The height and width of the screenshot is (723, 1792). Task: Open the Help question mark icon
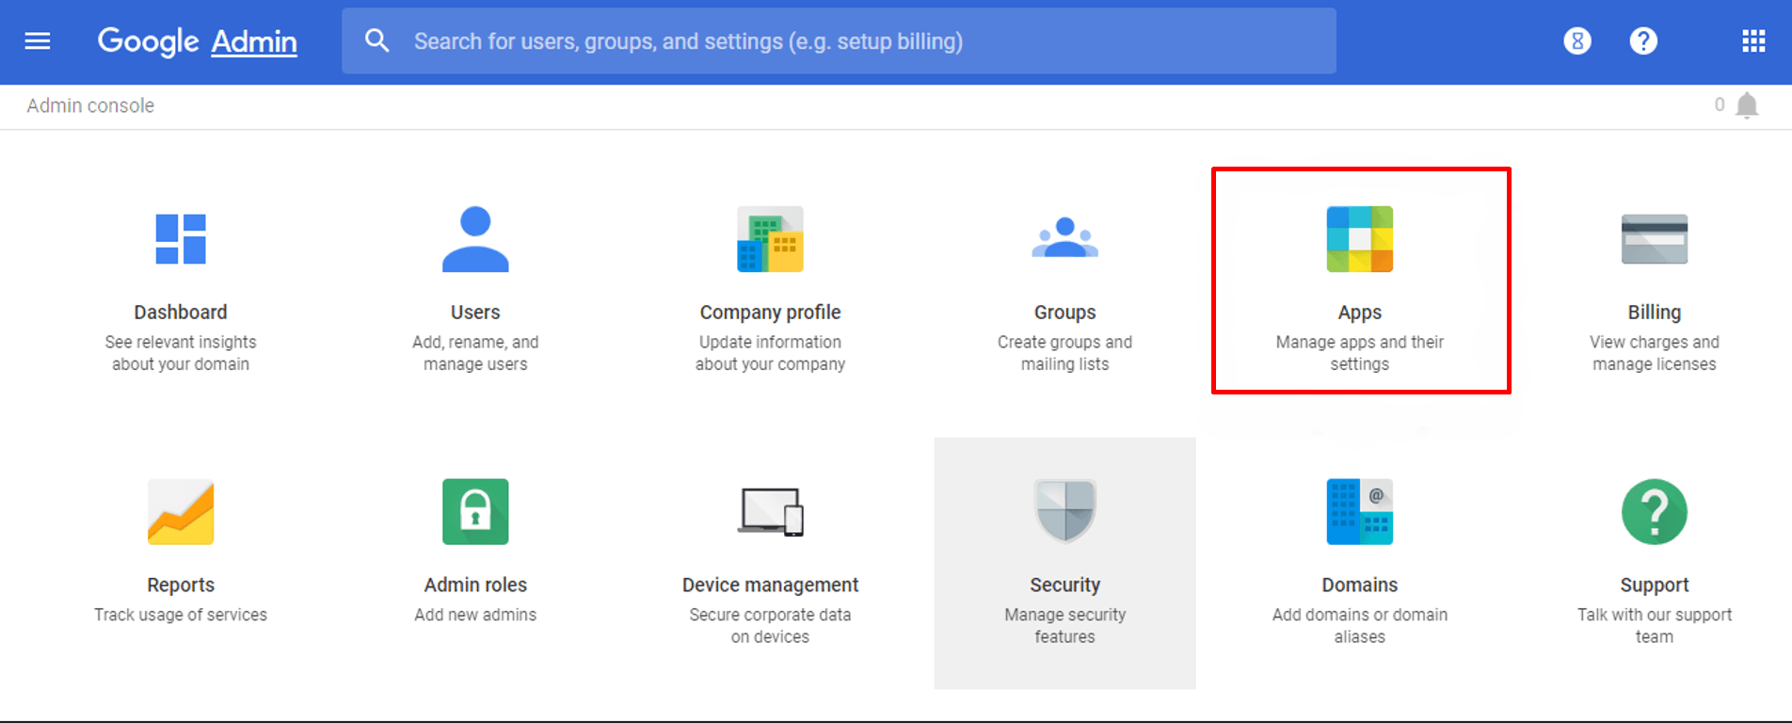point(1643,40)
